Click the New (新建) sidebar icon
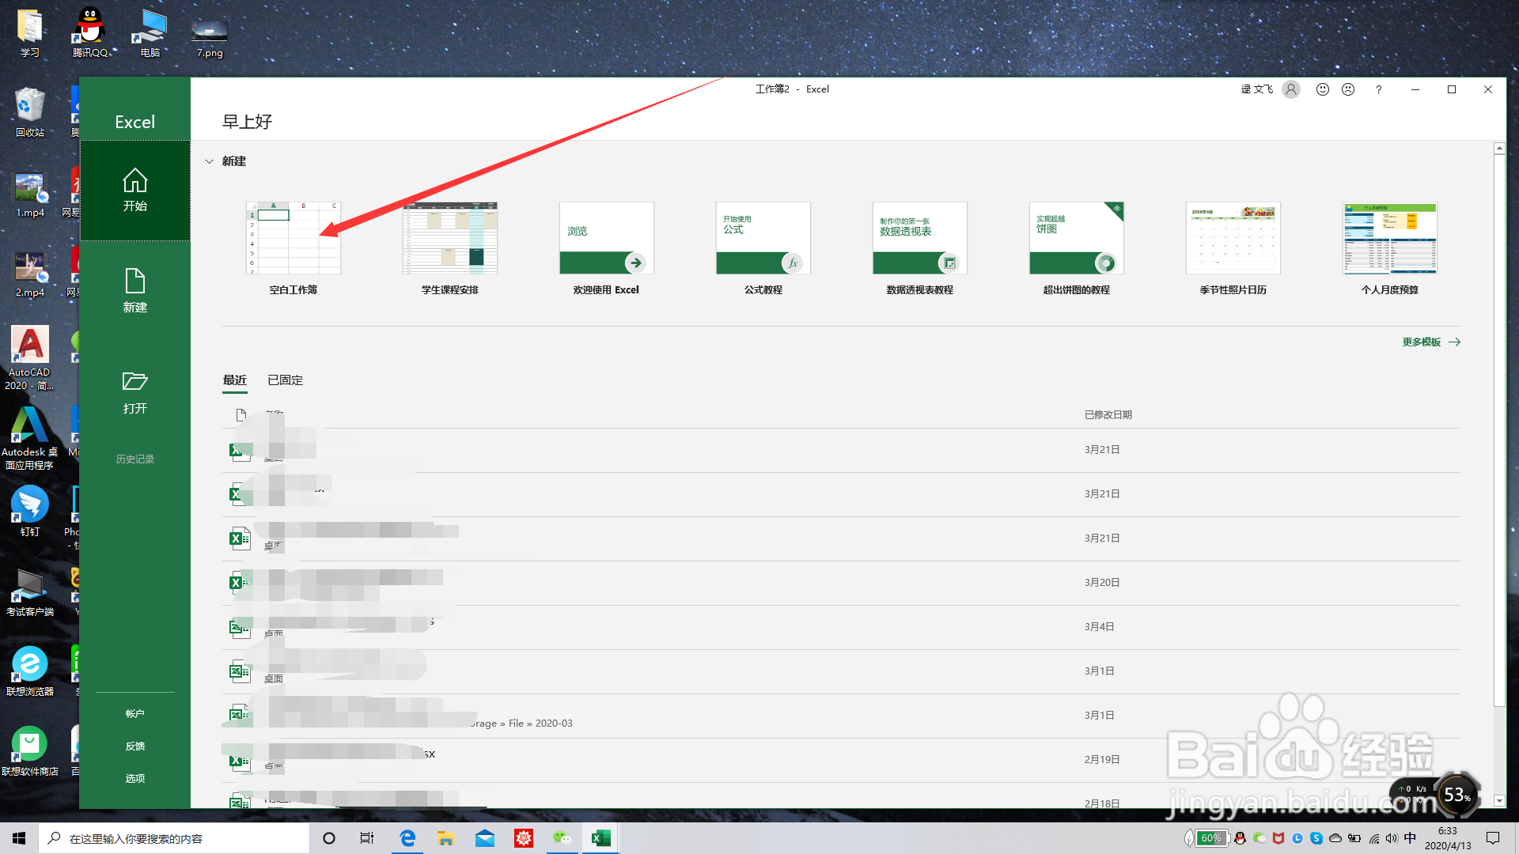The image size is (1519, 854). point(134,282)
